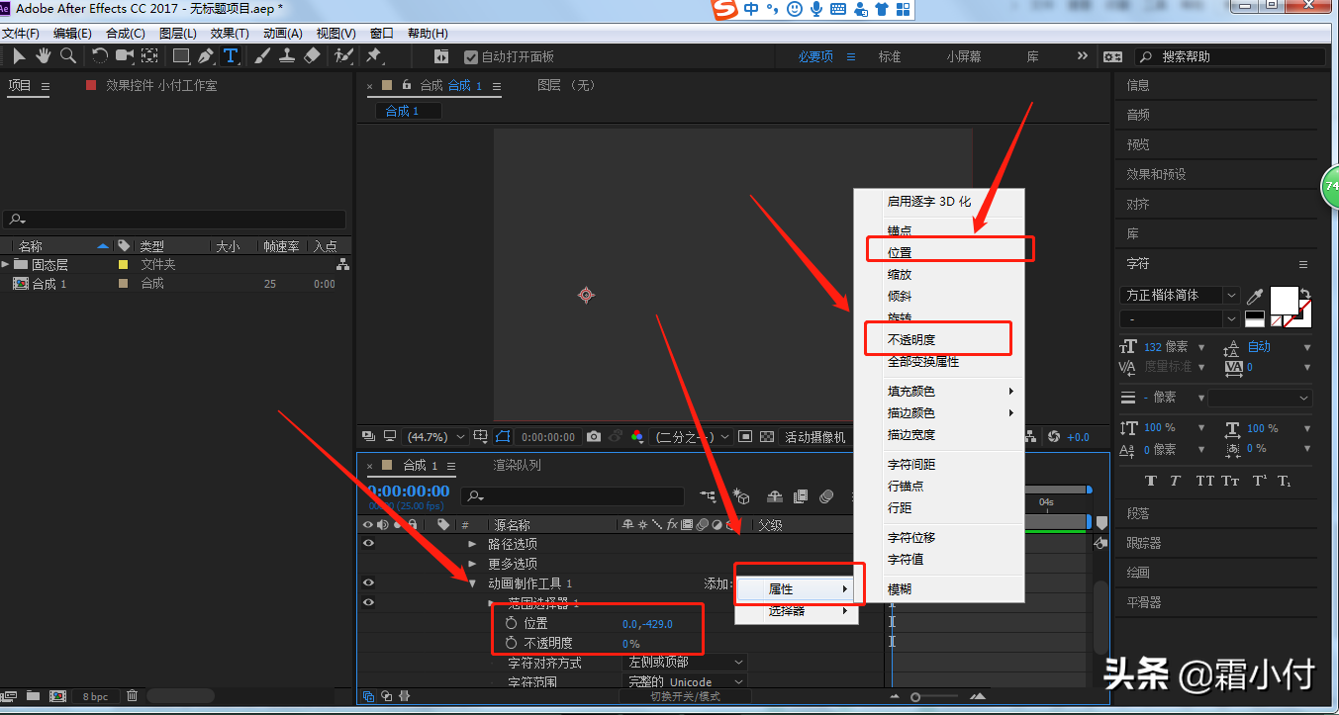This screenshot has height=715, width=1339.
Task: Switch to the 渲染队列 tab
Action: click(517, 465)
